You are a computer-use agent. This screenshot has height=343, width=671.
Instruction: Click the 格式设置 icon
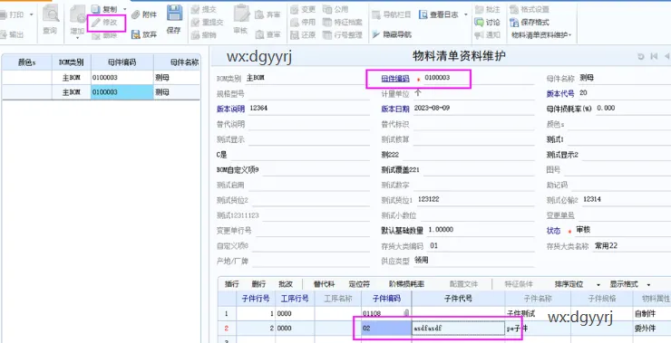coord(514,9)
